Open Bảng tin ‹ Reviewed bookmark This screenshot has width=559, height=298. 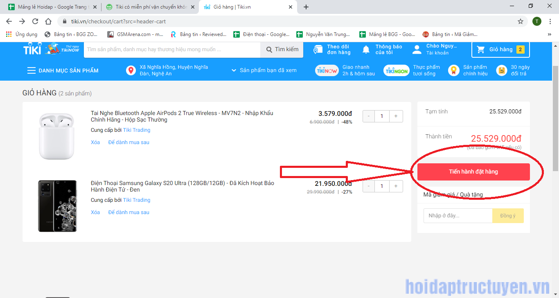pyautogui.click(x=198, y=34)
